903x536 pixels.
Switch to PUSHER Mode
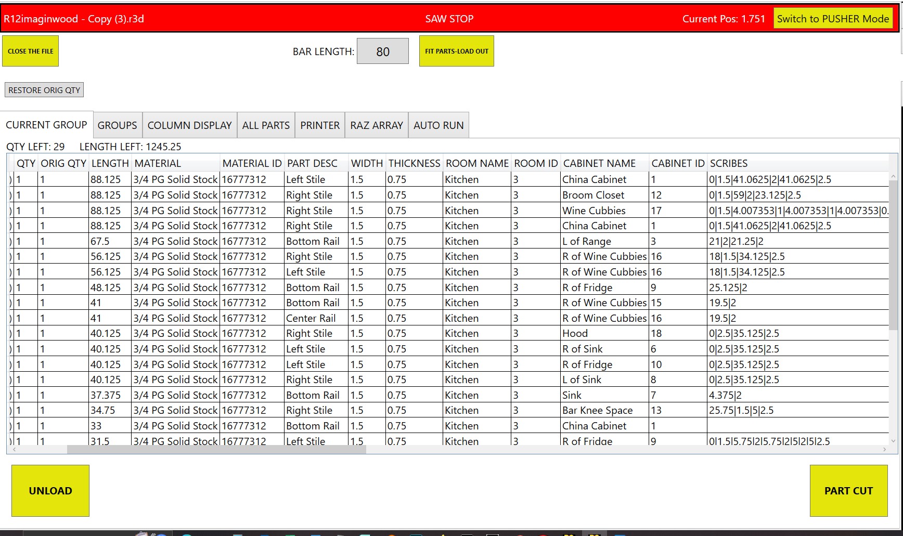(832, 19)
